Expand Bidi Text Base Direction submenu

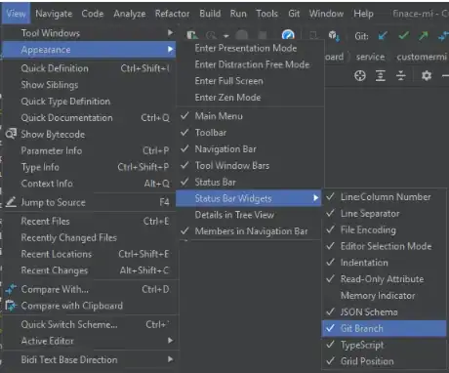click(89, 359)
